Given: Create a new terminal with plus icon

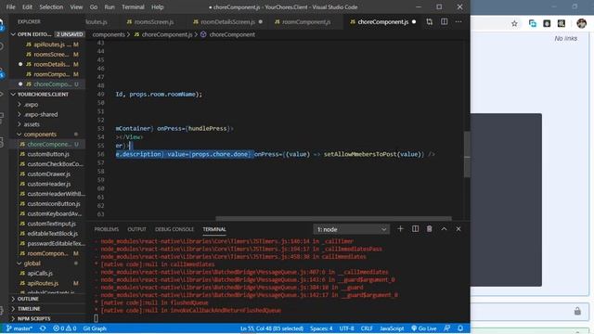Looking at the screenshot, I should pyautogui.click(x=400, y=229).
